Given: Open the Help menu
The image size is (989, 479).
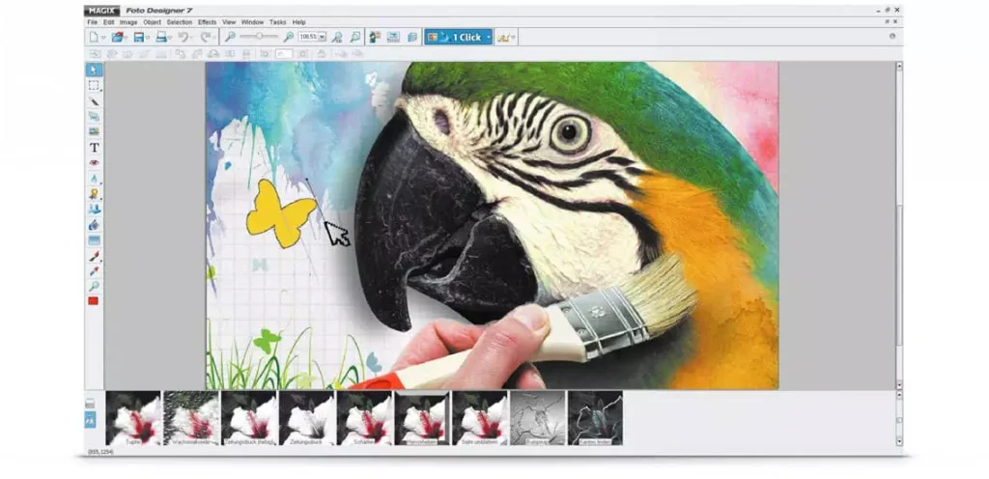Looking at the screenshot, I should tap(299, 22).
